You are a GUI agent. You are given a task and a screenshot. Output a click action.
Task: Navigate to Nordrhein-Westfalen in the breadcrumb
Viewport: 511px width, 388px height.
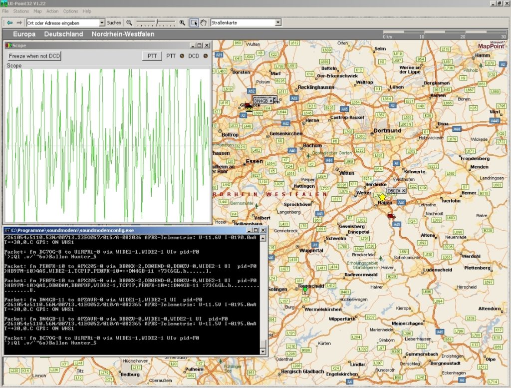[x=123, y=34]
